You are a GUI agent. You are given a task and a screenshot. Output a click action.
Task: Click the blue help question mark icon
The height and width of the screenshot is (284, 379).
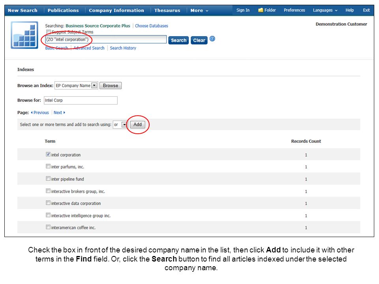tap(212, 39)
